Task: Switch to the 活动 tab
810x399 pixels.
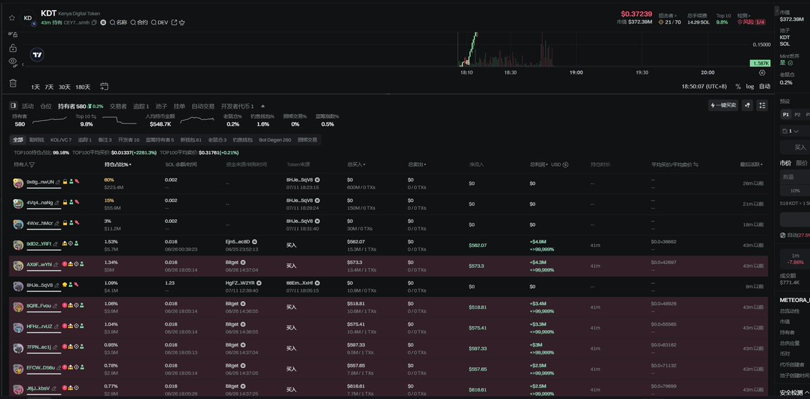Action: click(x=28, y=106)
